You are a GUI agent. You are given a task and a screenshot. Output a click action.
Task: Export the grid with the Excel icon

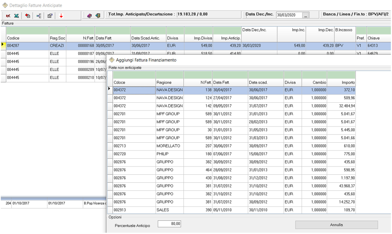[16, 16]
